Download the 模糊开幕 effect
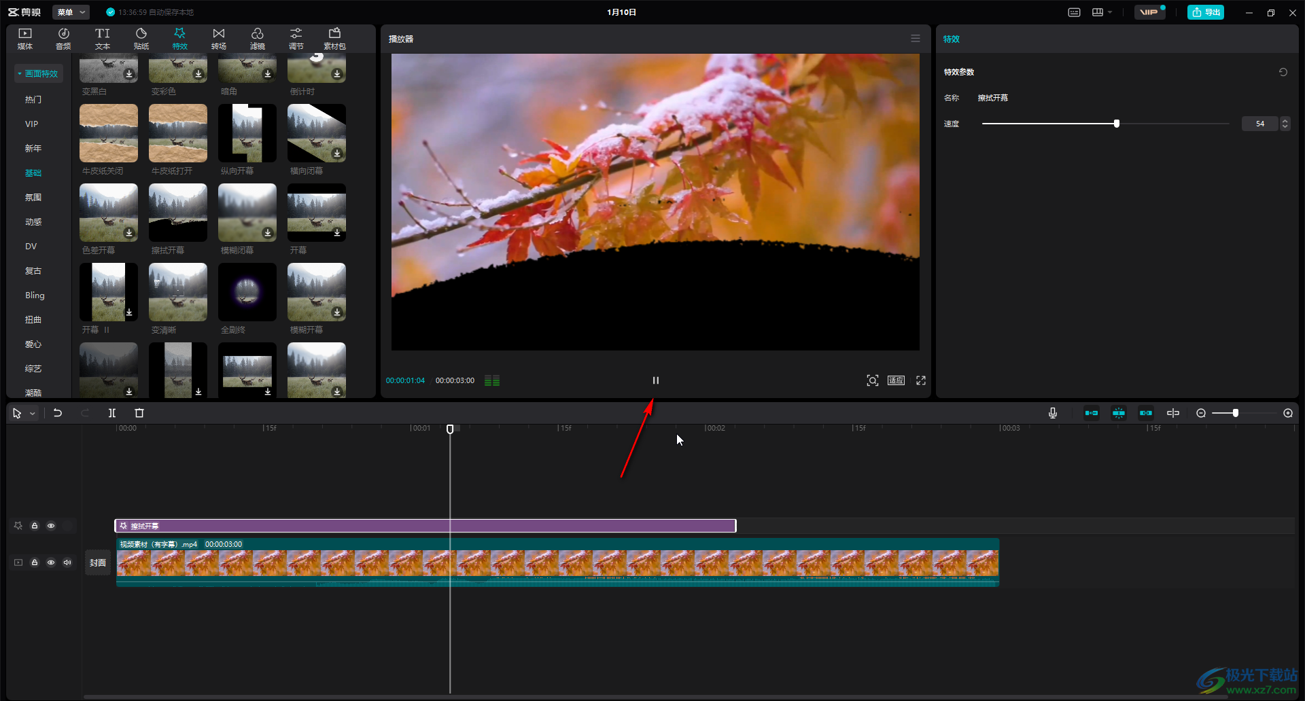This screenshot has height=701, width=1305. (337, 312)
